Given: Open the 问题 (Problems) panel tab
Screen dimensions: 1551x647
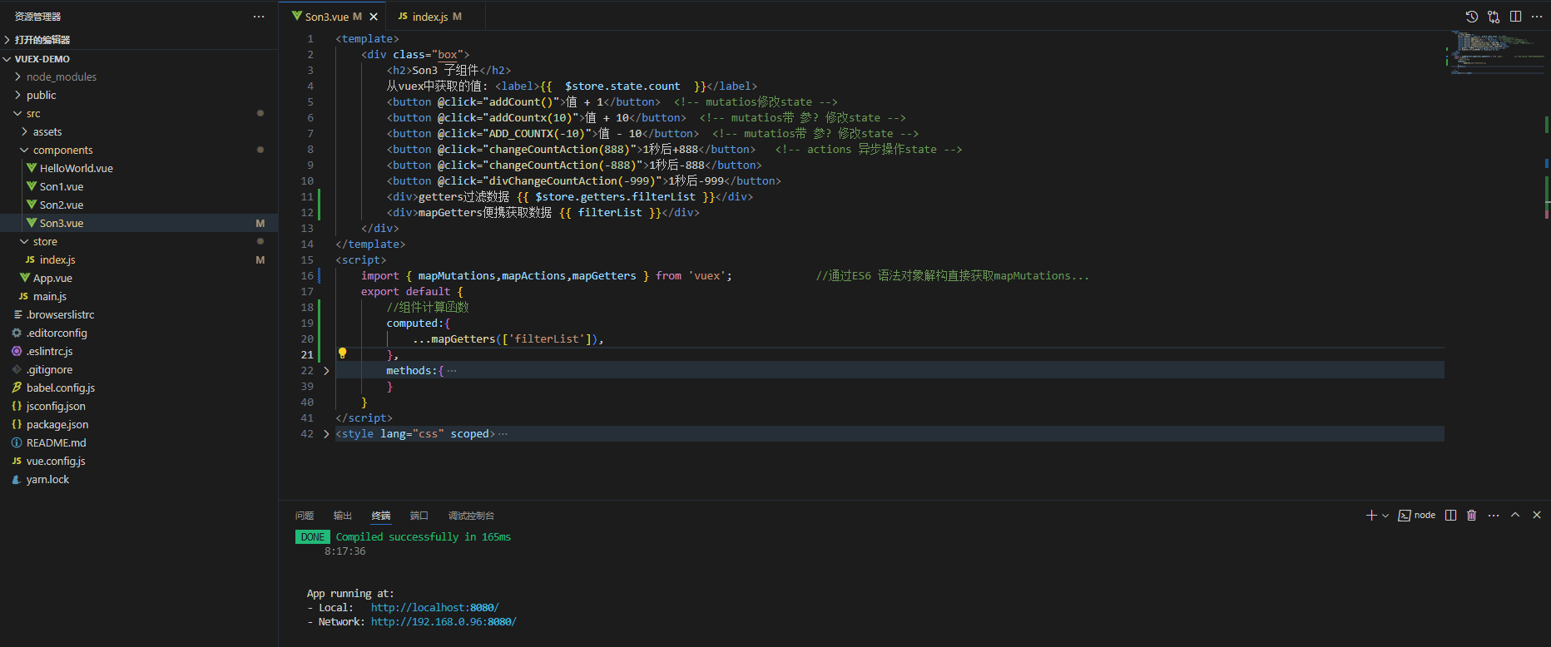Looking at the screenshot, I should click(x=305, y=516).
